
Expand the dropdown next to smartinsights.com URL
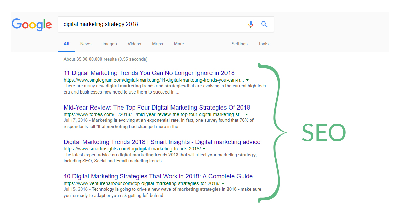pyautogui.click(x=204, y=149)
